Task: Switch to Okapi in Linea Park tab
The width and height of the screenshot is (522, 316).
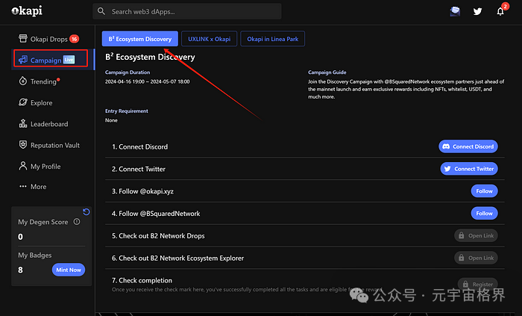Action: click(x=273, y=39)
